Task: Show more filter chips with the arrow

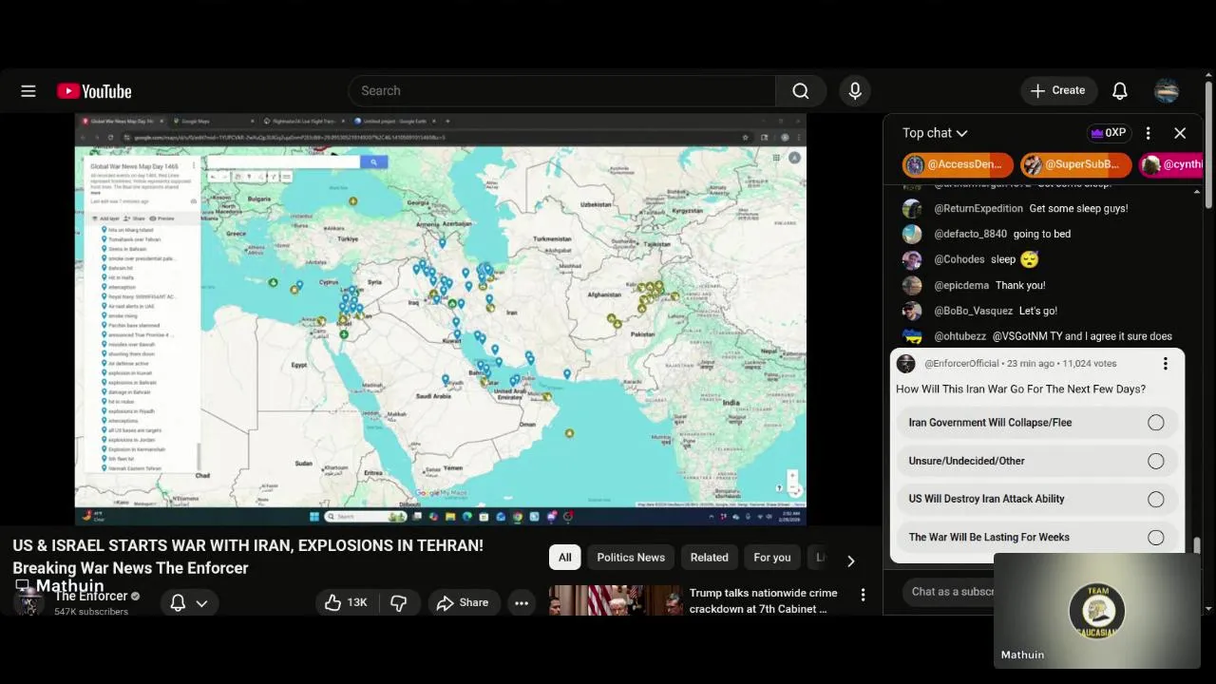Action: (x=850, y=560)
